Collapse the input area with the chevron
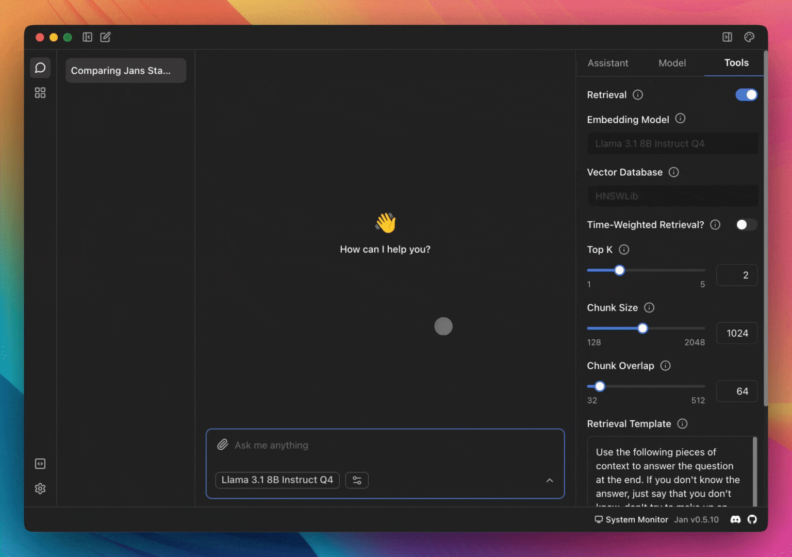This screenshot has height=557, width=792. point(550,480)
